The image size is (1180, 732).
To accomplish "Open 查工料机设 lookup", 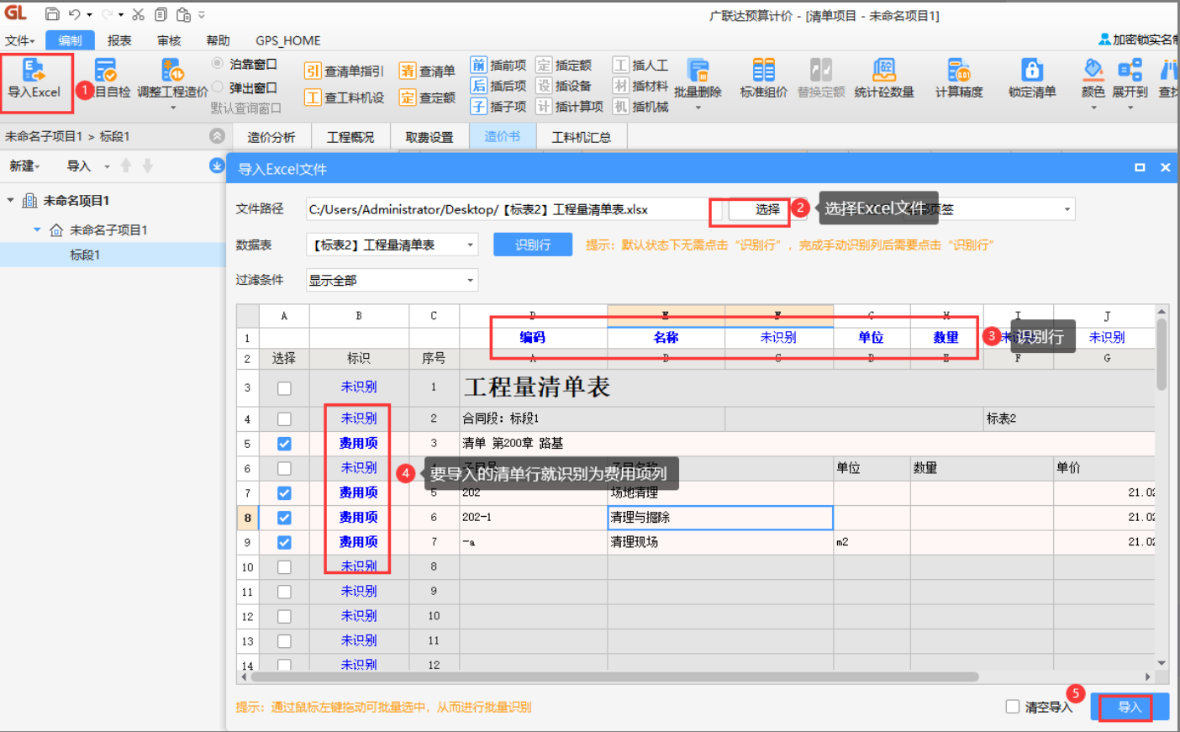I will click(344, 97).
